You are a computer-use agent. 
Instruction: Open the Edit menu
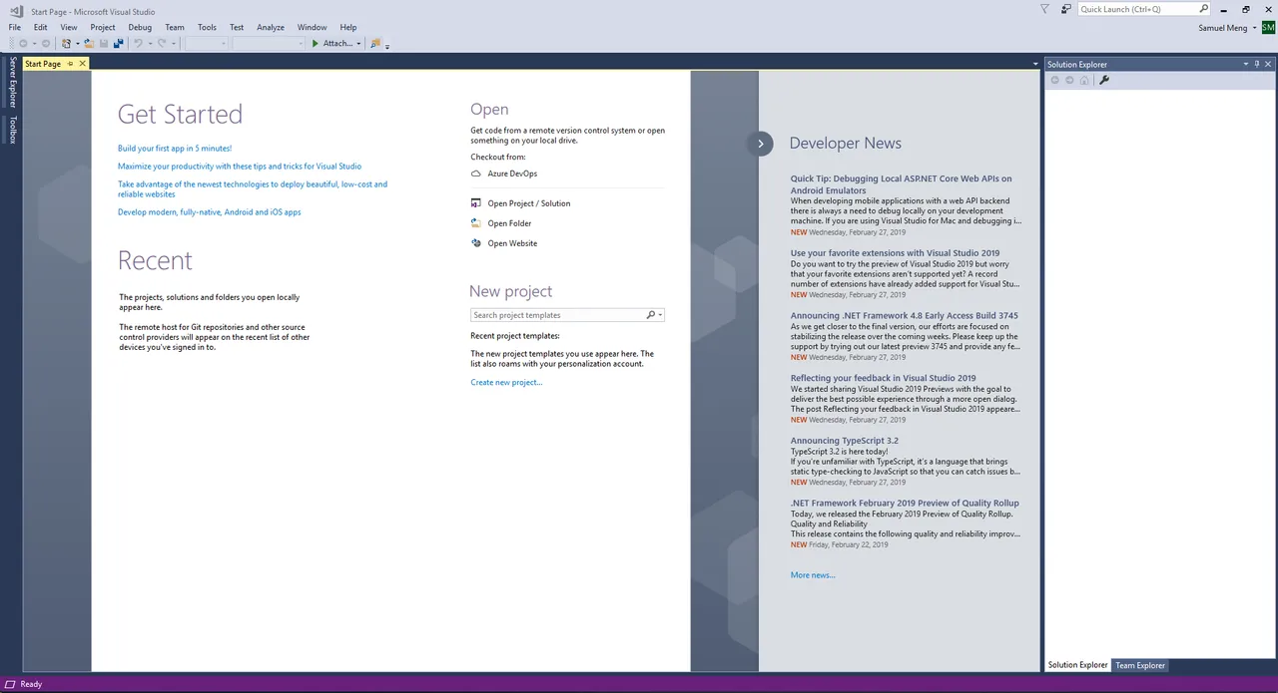(41, 28)
